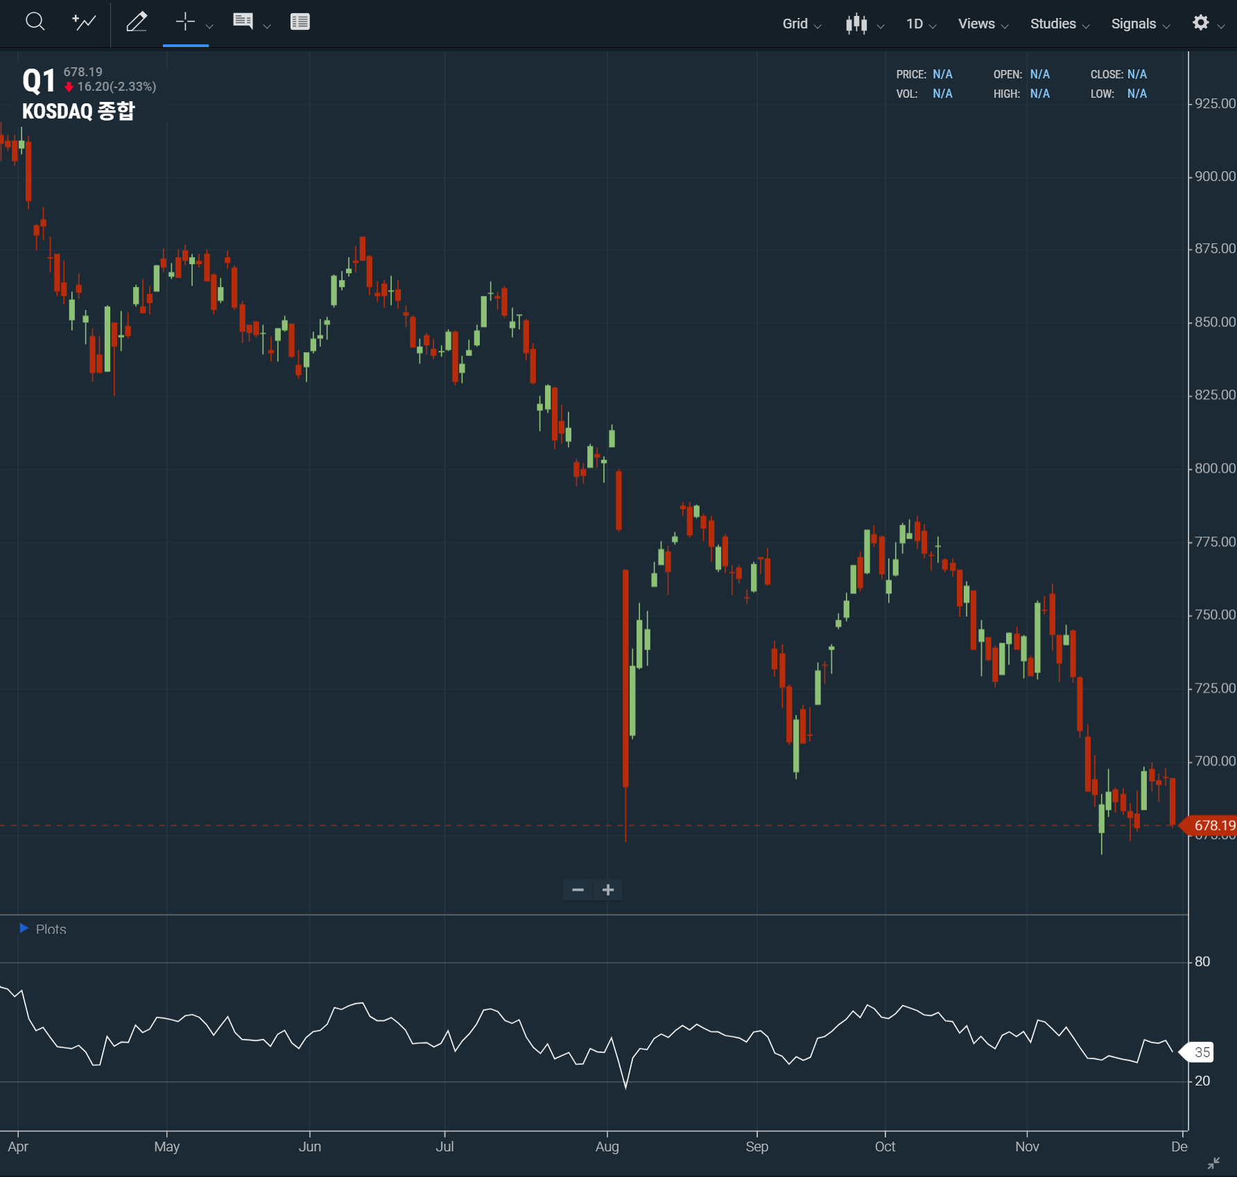The height and width of the screenshot is (1177, 1237).
Task: Expand the crosshair tool dropdown arrow
Action: coord(209,26)
